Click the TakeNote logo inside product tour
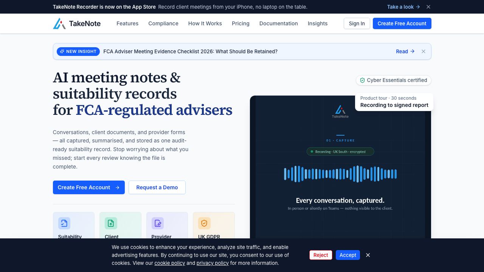This screenshot has height=272, width=484. coord(340,111)
